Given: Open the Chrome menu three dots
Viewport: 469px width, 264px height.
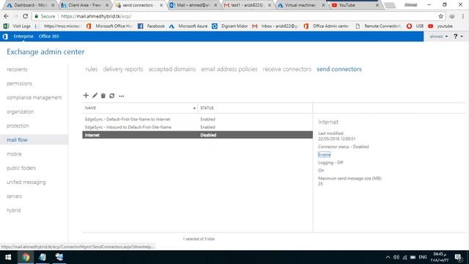Looking at the screenshot, I should pyautogui.click(x=462, y=16).
